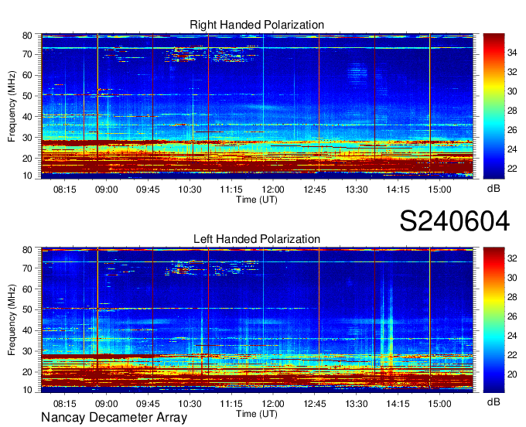This screenshot has height=427, width=526.
Task: Click the 'Nancay Decameter Array' caption
Action: (114, 418)
